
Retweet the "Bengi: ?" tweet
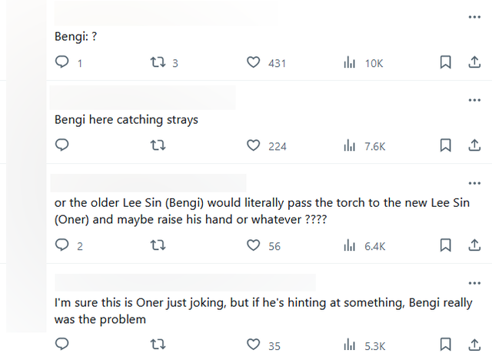pyautogui.click(x=158, y=62)
